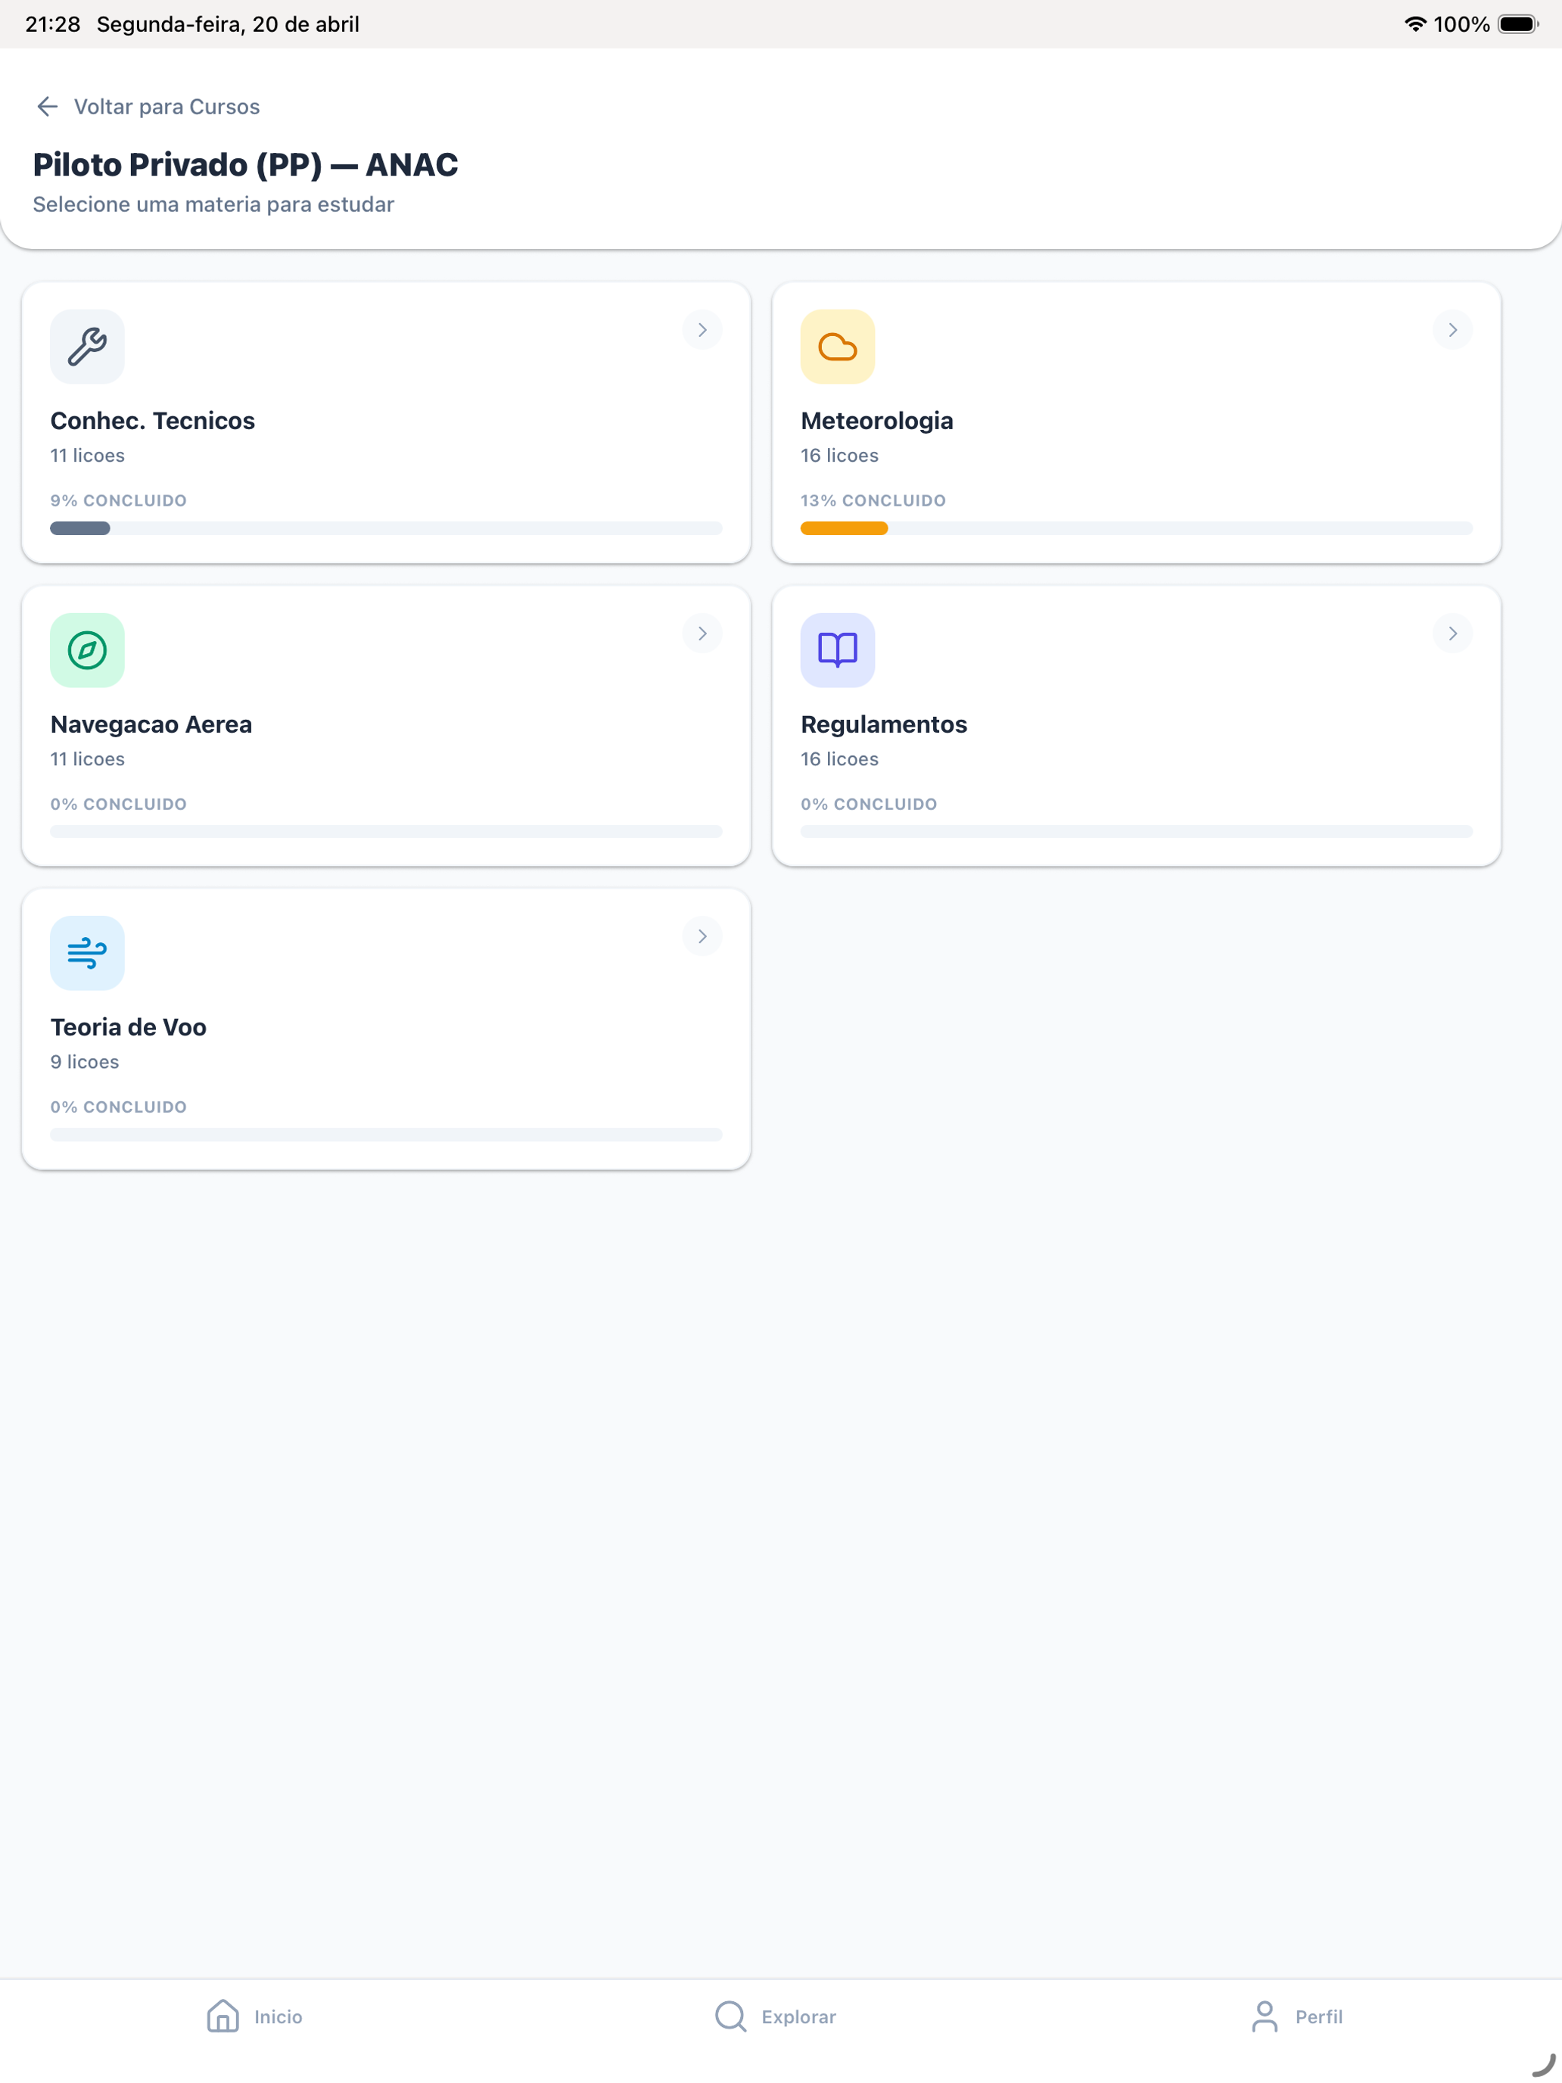
Task: Follow the Voltar para Cursos link
Action: pyautogui.click(x=148, y=107)
